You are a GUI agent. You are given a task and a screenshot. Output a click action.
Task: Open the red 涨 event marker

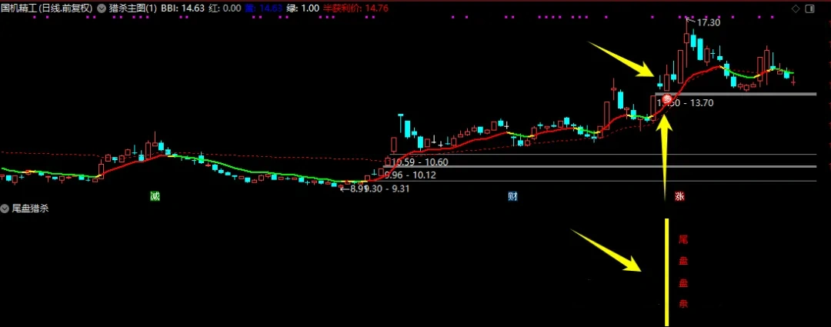pyautogui.click(x=680, y=196)
